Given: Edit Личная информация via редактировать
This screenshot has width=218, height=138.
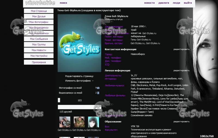Looking at the screenshot, I should (181, 70).
